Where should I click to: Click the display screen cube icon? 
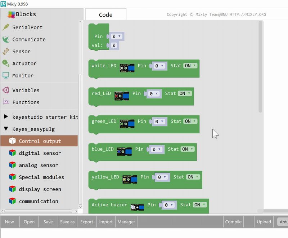12,189
